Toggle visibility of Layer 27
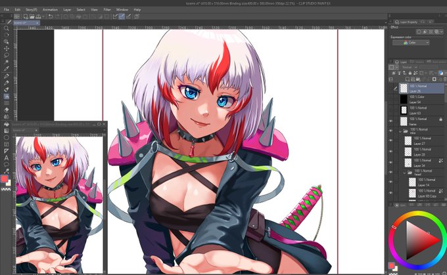447x275 pixels. [x=391, y=140]
